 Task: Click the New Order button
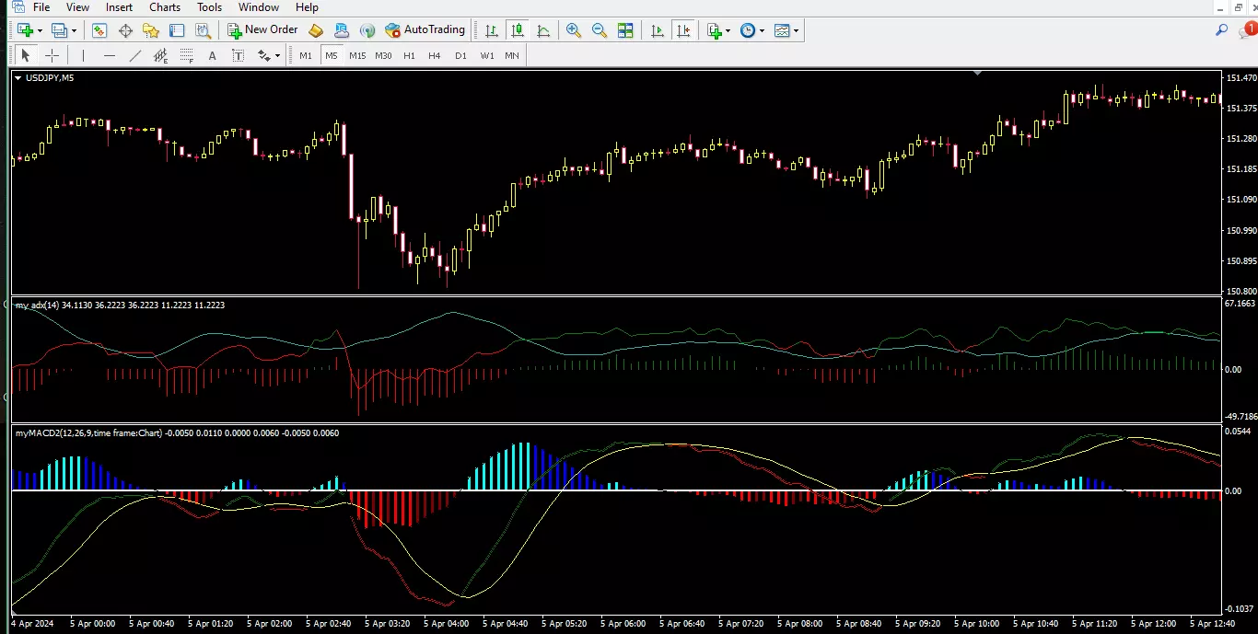click(x=262, y=29)
